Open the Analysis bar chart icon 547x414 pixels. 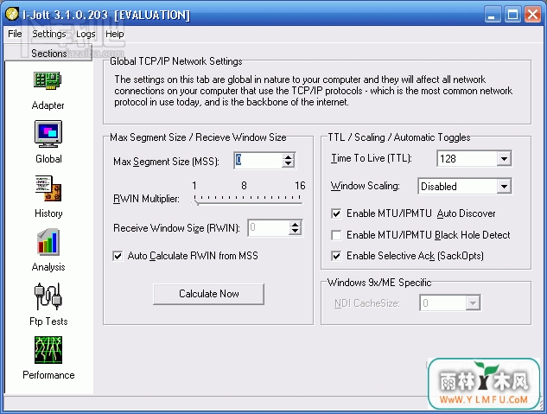tap(48, 242)
